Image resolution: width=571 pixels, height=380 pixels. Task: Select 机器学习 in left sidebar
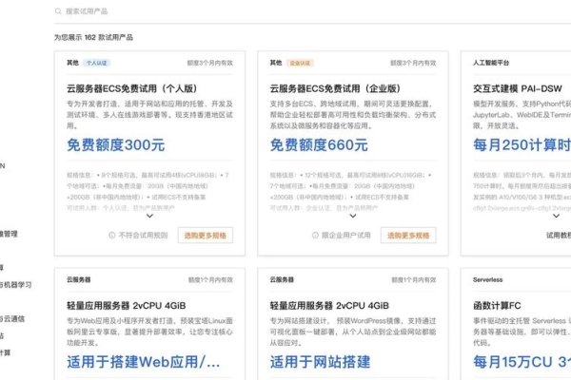click(x=16, y=285)
